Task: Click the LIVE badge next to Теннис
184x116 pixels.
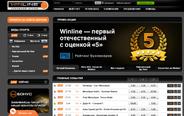Action: coord(45,56)
